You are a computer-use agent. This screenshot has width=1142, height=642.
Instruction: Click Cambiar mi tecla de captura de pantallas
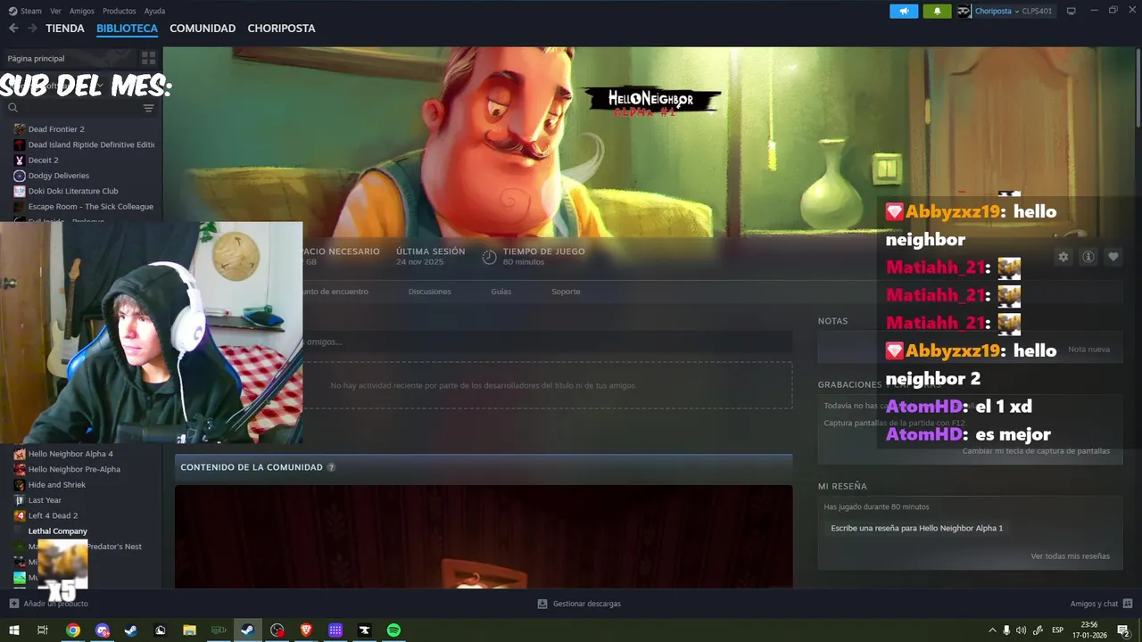[1036, 451]
